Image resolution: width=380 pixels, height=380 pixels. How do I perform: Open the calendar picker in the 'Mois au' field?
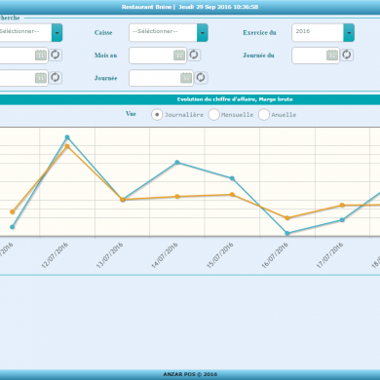[179, 56]
